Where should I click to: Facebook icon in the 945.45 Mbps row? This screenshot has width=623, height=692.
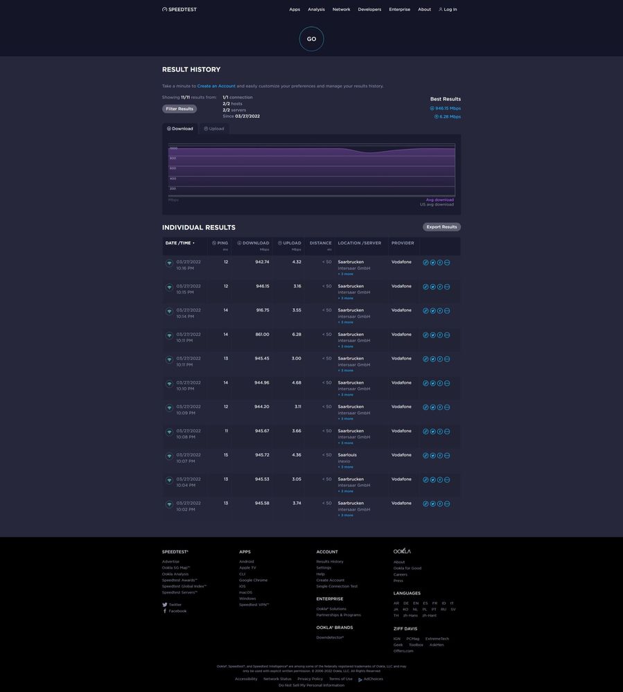tap(440, 360)
